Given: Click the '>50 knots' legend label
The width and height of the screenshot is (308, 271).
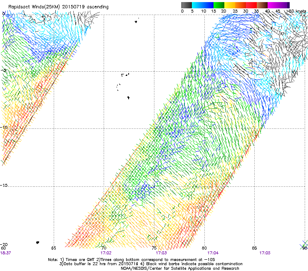Looking at the screenshot, I should (x=296, y=11).
